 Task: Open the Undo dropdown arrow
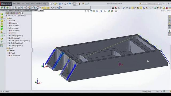(72, 4)
